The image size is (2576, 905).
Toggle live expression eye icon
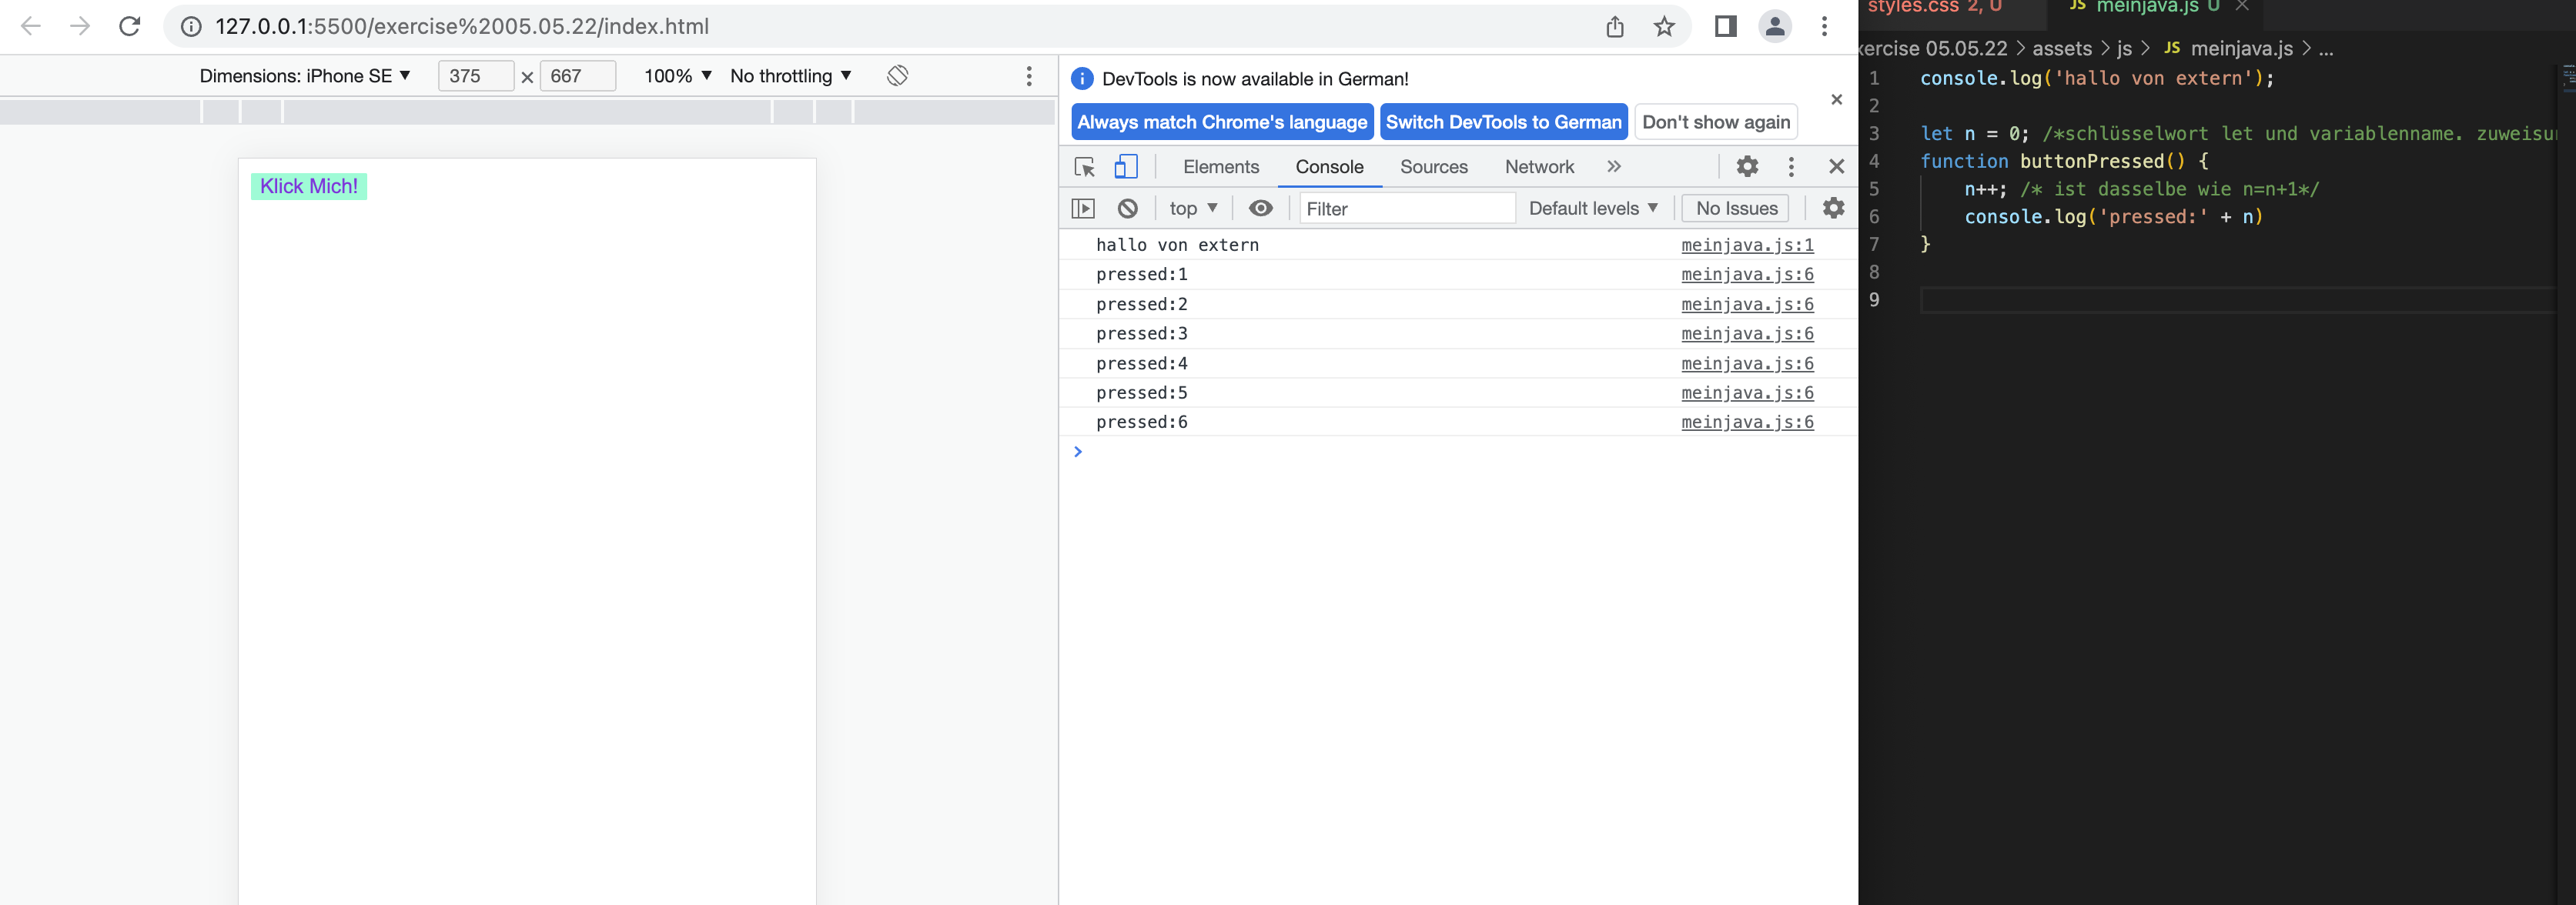click(1260, 208)
